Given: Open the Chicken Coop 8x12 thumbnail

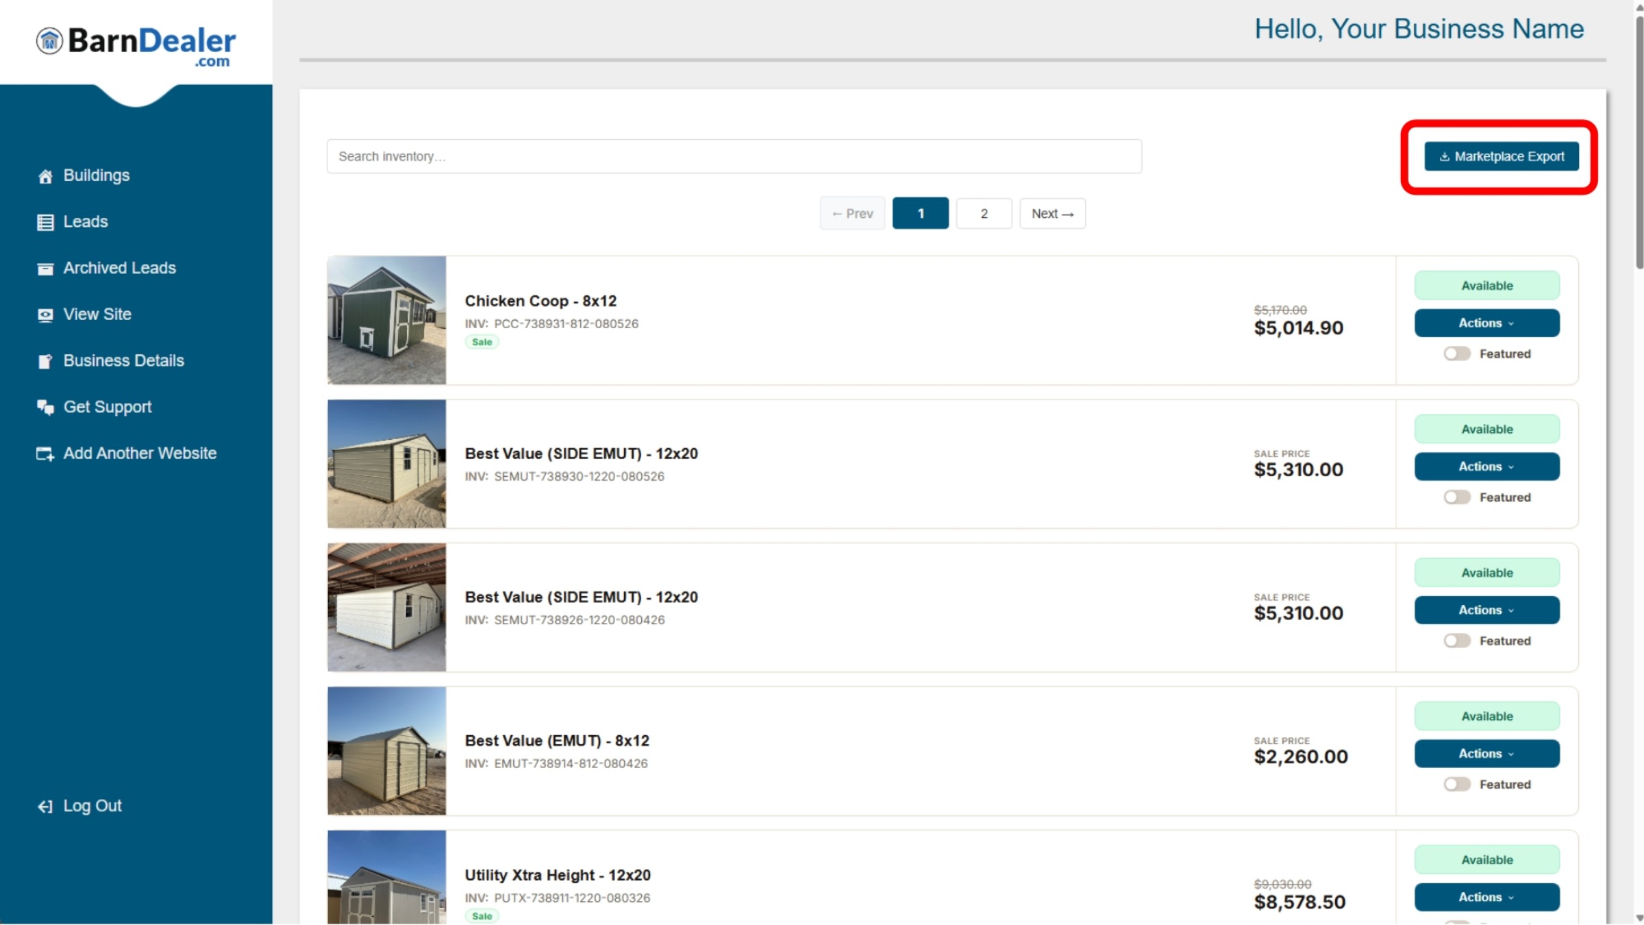Looking at the screenshot, I should (386, 320).
